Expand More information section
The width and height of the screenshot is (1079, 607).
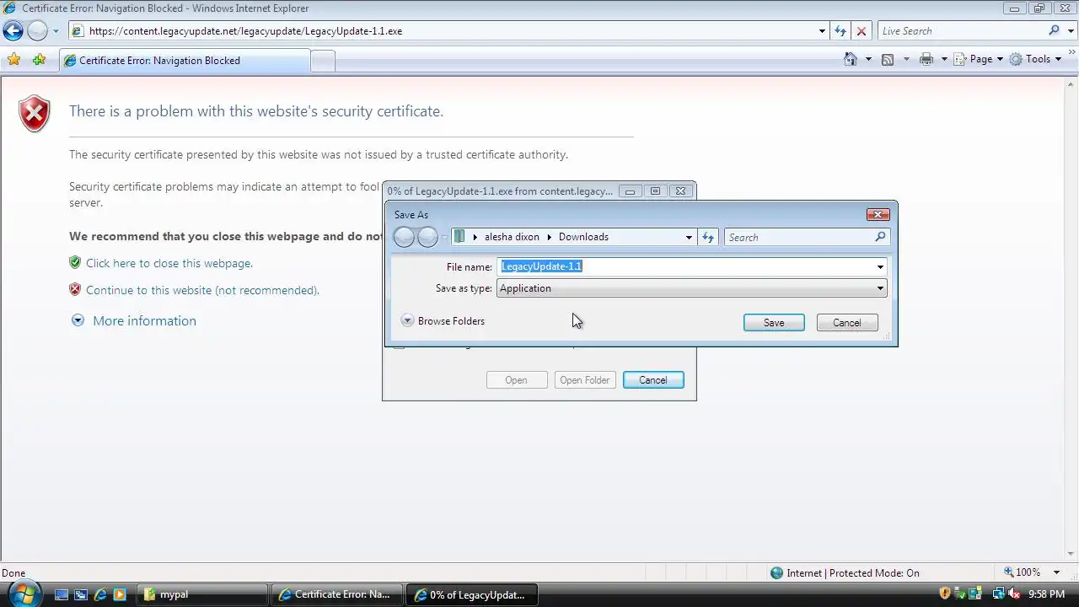pos(134,320)
